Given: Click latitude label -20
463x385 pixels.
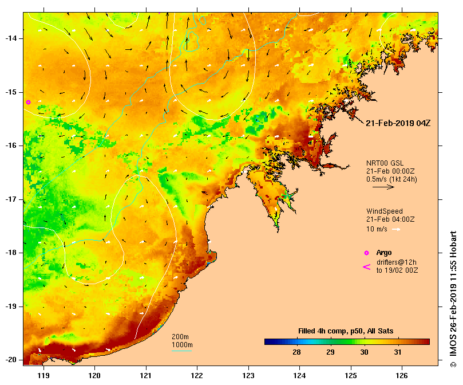Looking at the screenshot, I should 11,360.
